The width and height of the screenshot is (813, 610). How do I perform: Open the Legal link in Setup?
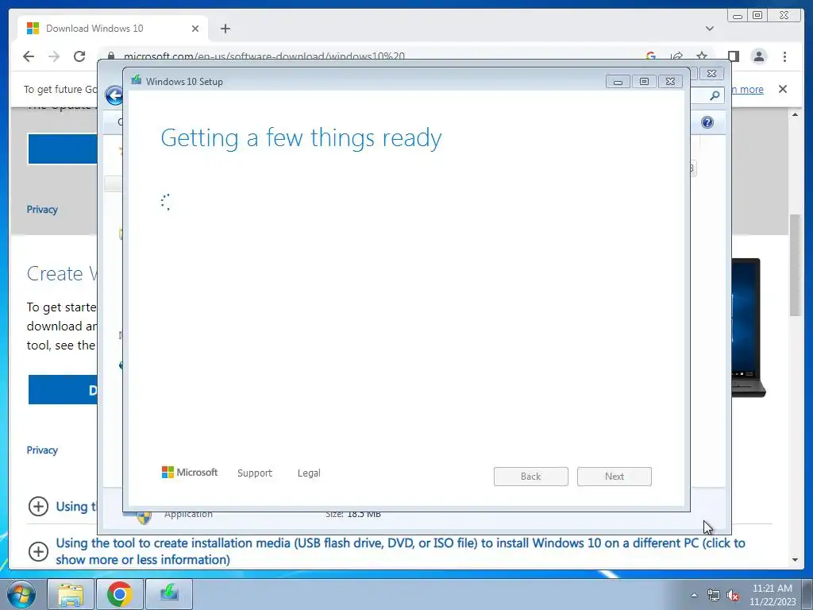click(309, 473)
